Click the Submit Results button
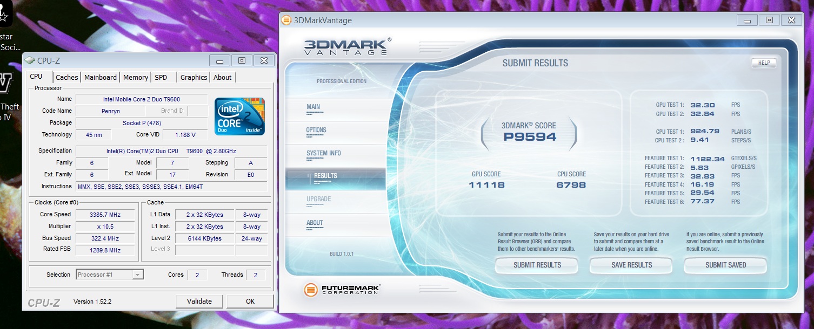 [537, 265]
